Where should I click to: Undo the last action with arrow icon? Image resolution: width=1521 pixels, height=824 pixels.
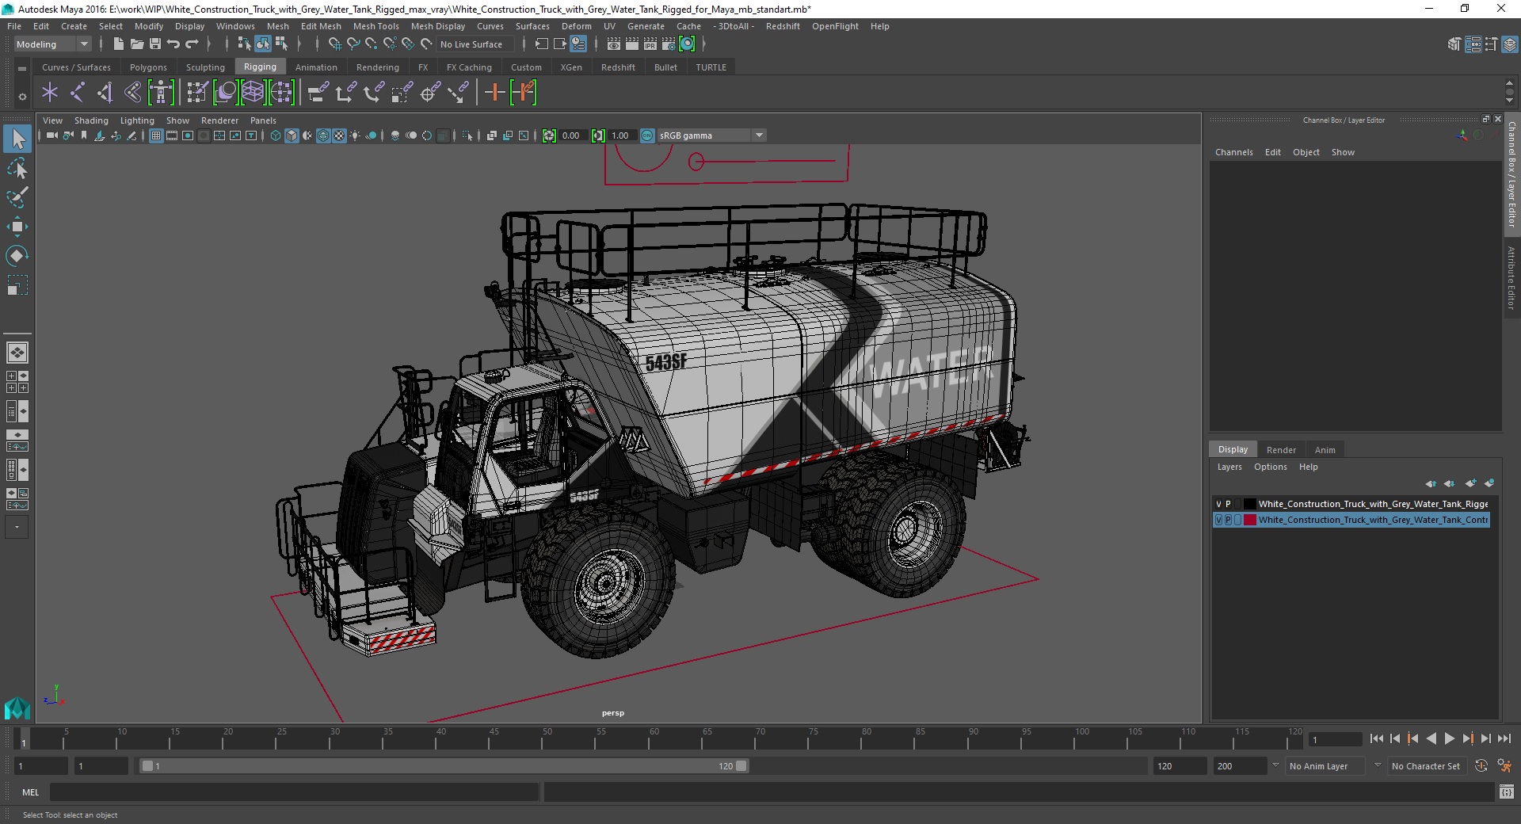(173, 44)
